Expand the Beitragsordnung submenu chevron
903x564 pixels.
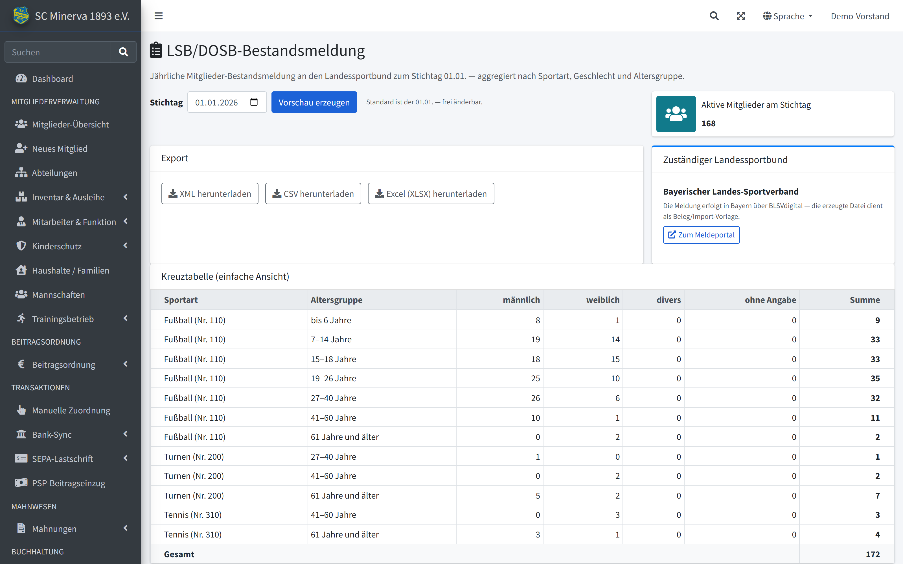point(125,364)
